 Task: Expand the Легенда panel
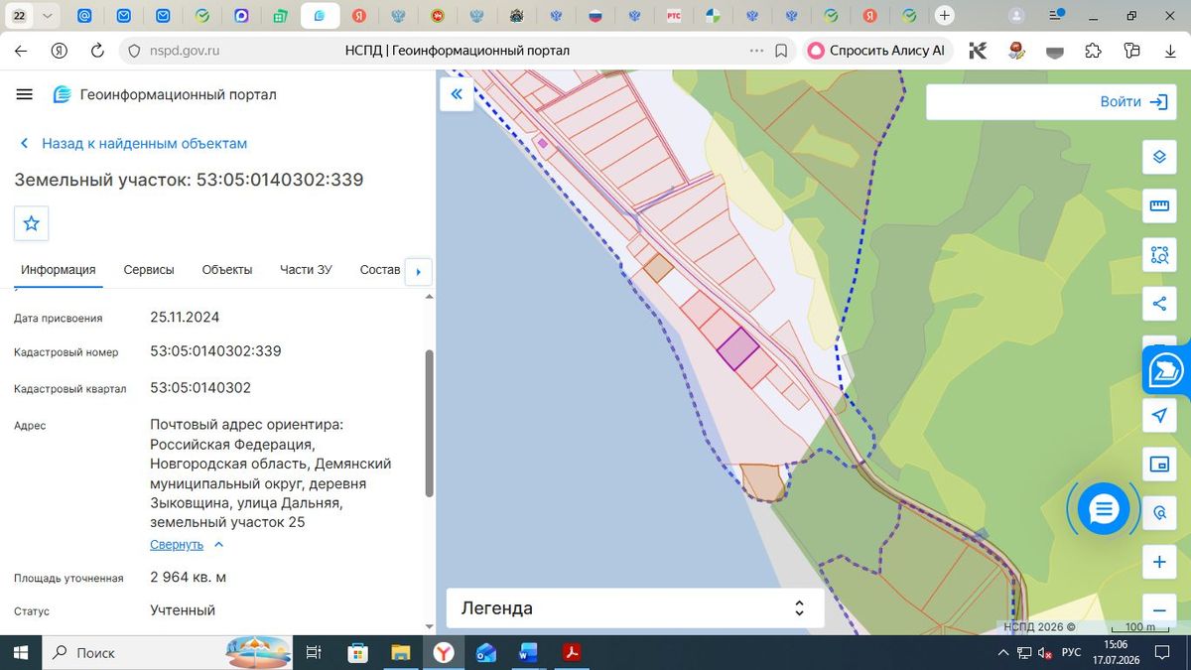(635, 608)
